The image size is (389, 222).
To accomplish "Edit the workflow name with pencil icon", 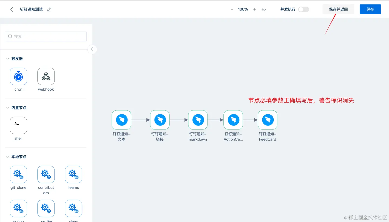I will pyautogui.click(x=49, y=9).
